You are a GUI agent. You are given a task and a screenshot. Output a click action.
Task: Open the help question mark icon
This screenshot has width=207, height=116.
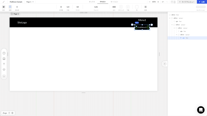coord(9,113)
